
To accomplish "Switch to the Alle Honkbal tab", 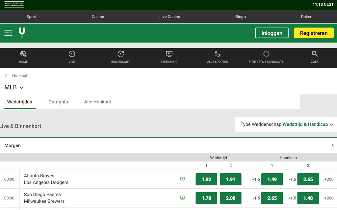I will [x=97, y=102].
